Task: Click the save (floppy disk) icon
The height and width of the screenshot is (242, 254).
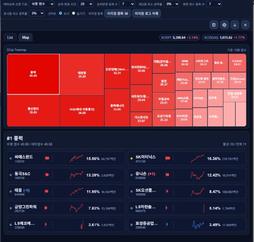Action: pyautogui.click(x=214, y=25)
